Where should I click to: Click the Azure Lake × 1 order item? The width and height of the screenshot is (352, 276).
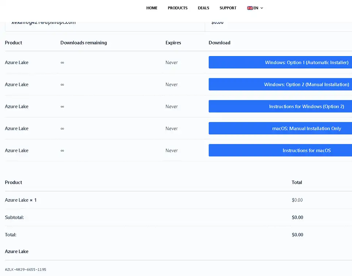(21, 200)
